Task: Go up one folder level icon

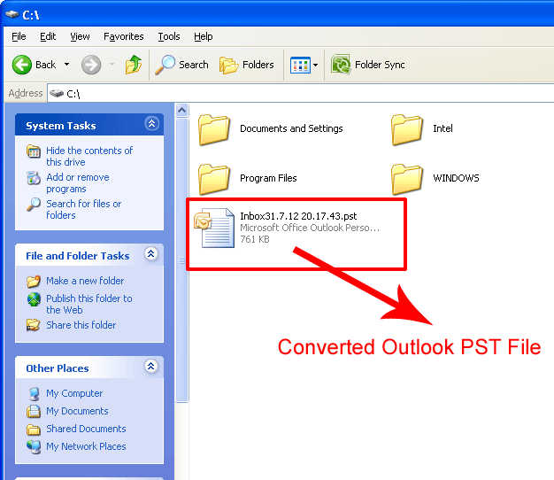Action: click(x=134, y=65)
